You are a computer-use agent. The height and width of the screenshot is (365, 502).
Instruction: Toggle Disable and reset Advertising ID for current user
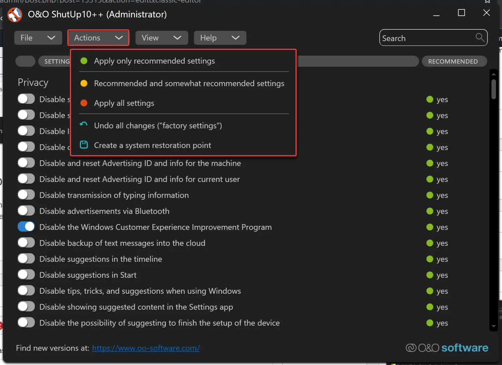point(26,179)
